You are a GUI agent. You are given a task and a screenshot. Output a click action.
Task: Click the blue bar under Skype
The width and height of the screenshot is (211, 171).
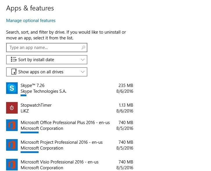24,95
